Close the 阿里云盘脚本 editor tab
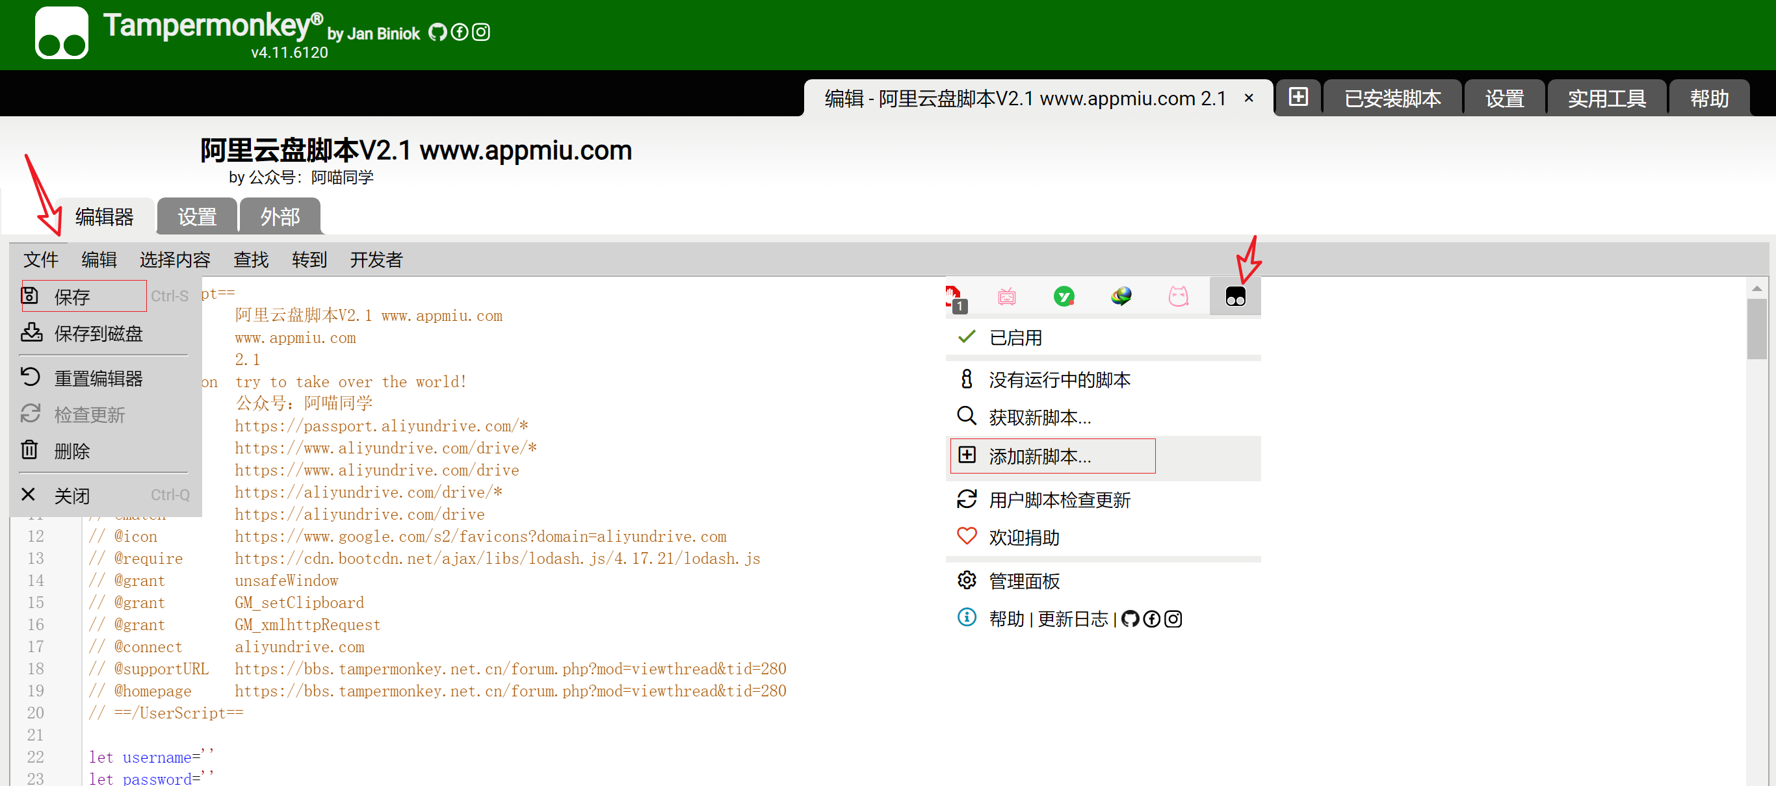The image size is (1776, 786). [1248, 99]
